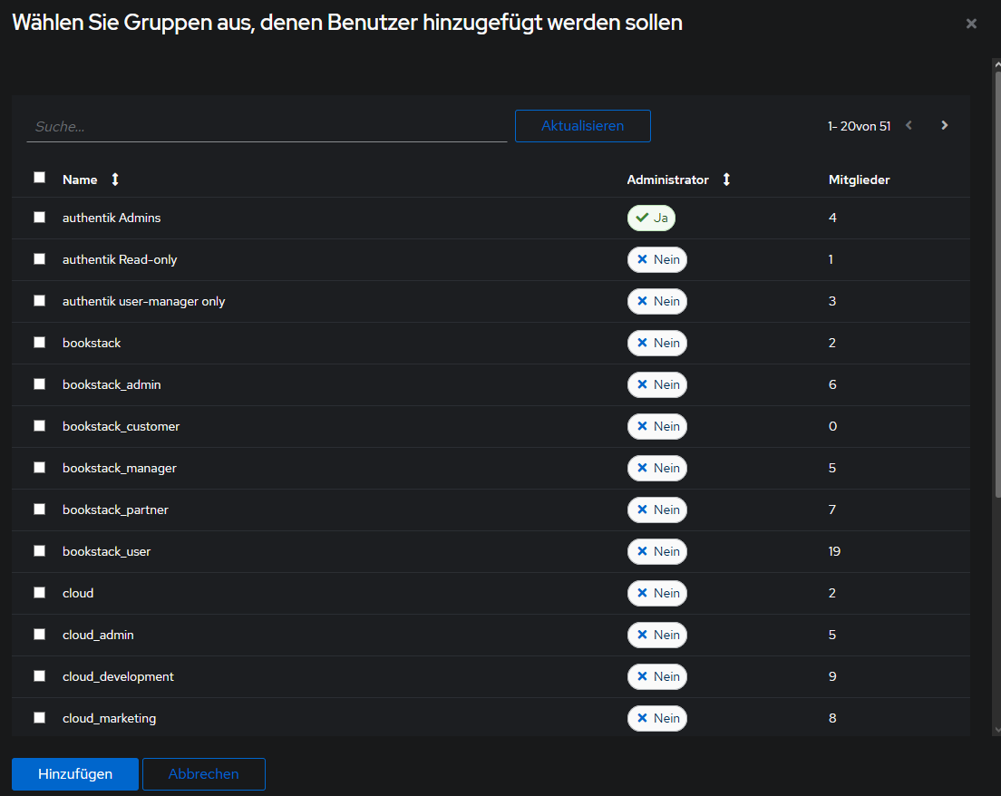Check the authentik Admins group checkbox
The height and width of the screenshot is (796, 1001).
[39, 218]
